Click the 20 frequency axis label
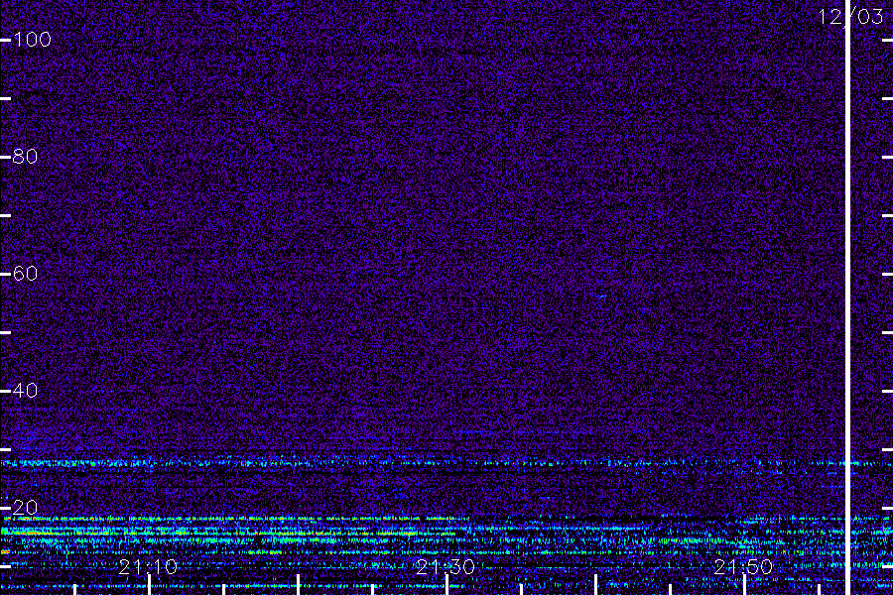This screenshot has width=893, height=595. (25, 507)
